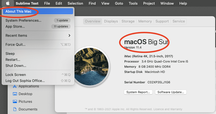This screenshot has height=114, width=216.
Task: Switch to the Service tab
Action: coord(179,21)
